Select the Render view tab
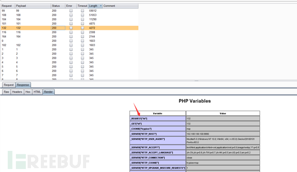The width and height of the screenshot is (297, 172). click(49, 92)
